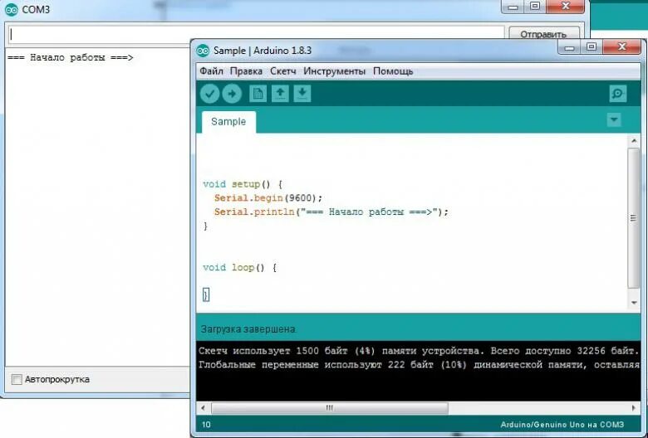Close the COM3 serial monitor window
The image size is (648, 438).
tap(566, 7)
